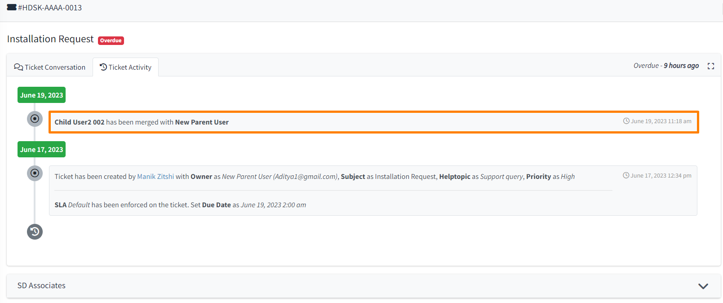Click the June 19, 2023 date label

click(41, 95)
